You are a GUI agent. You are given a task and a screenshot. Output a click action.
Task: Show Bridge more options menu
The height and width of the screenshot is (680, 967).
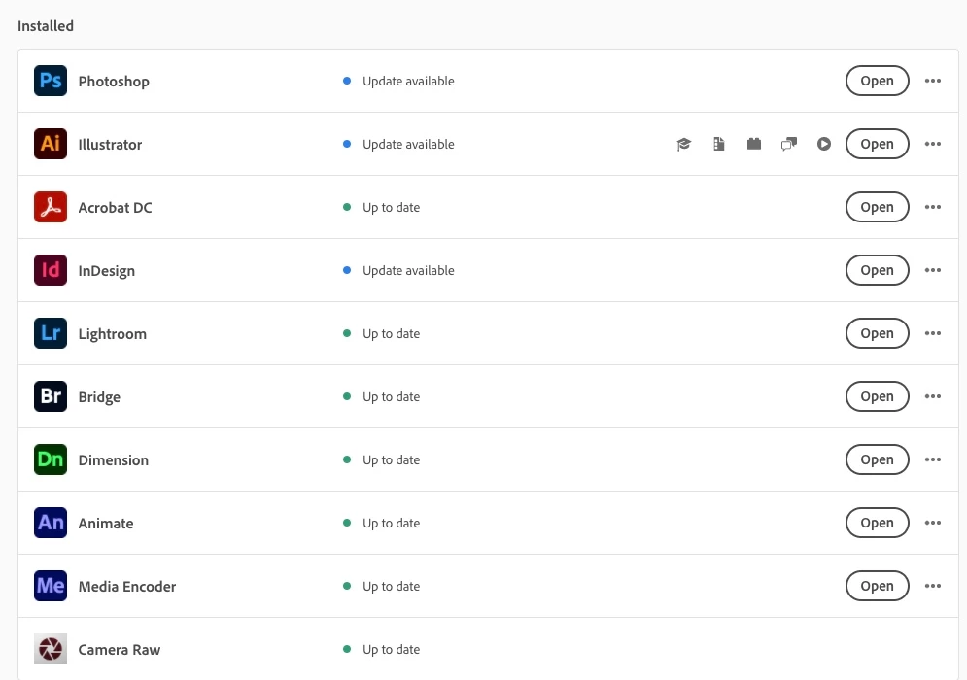click(x=933, y=396)
